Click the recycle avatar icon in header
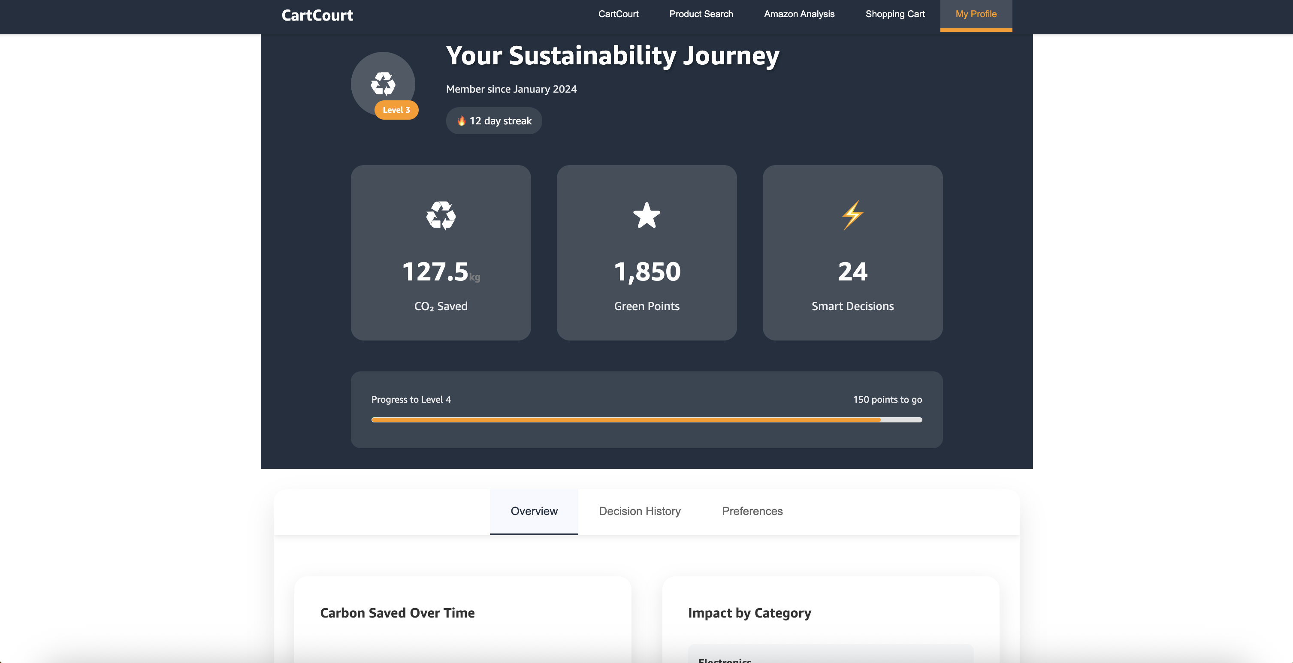The height and width of the screenshot is (663, 1293). [x=383, y=83]
